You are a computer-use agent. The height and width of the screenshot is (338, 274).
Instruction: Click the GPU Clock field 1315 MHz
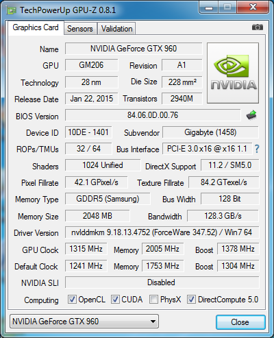[86, 249]
